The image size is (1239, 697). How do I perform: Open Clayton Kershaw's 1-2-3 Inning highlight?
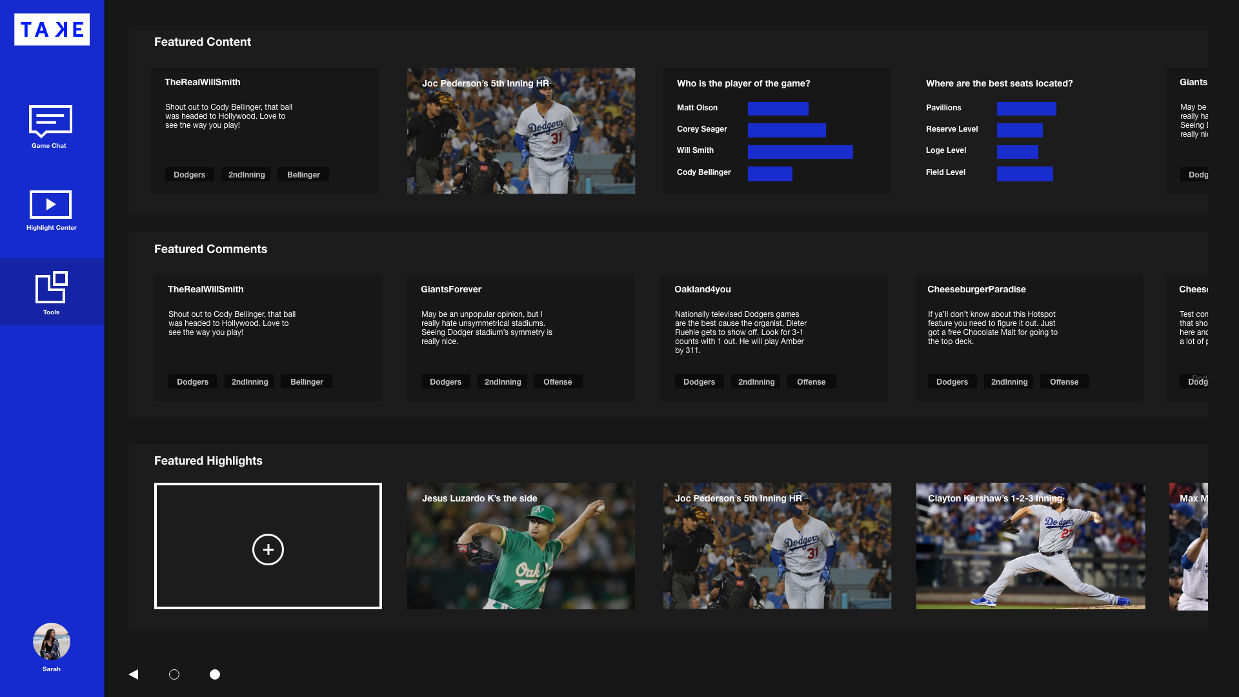(1031, 546)
